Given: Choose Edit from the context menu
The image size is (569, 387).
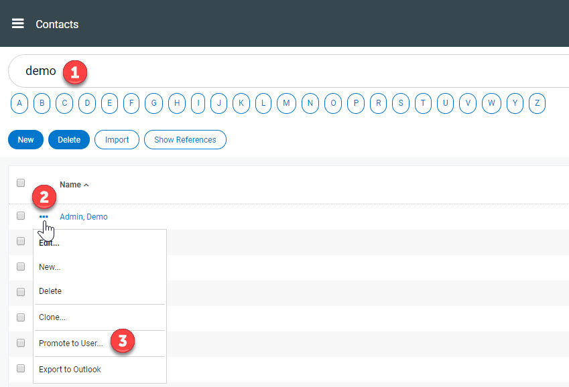Looking at the screenshot, I should pos(48,242).
